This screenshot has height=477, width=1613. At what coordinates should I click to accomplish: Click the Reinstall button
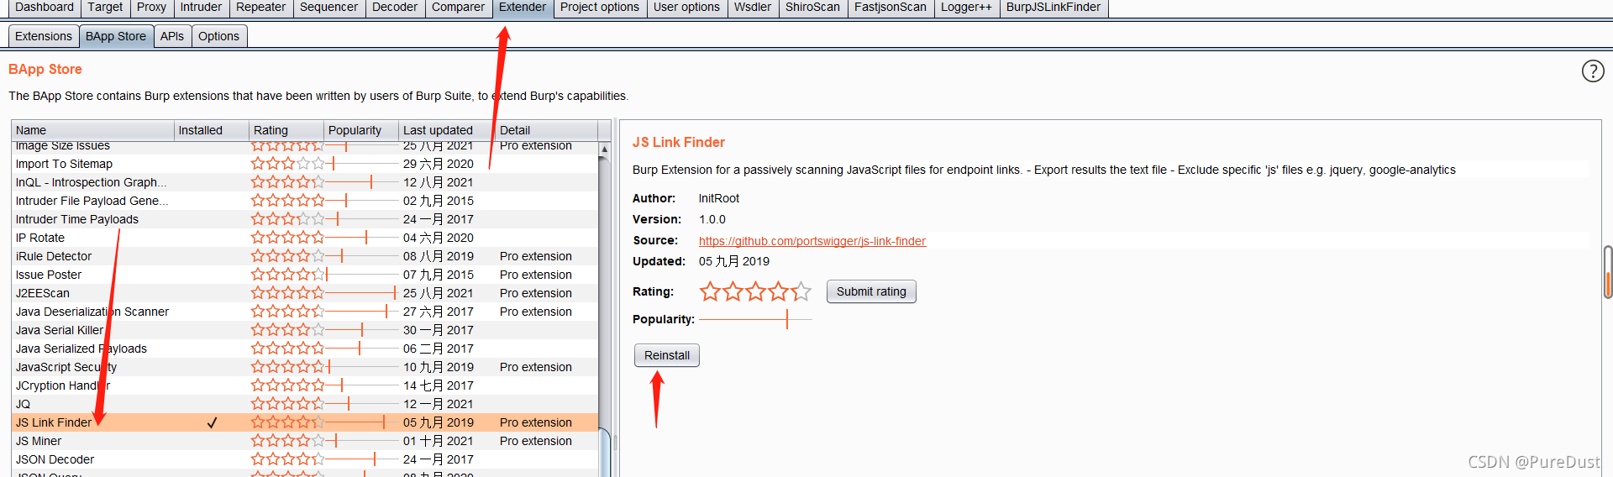(667, 355)
